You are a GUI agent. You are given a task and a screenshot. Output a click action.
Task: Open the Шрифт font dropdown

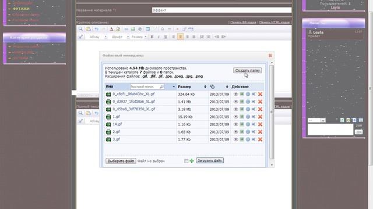click(x=120, y=37)
